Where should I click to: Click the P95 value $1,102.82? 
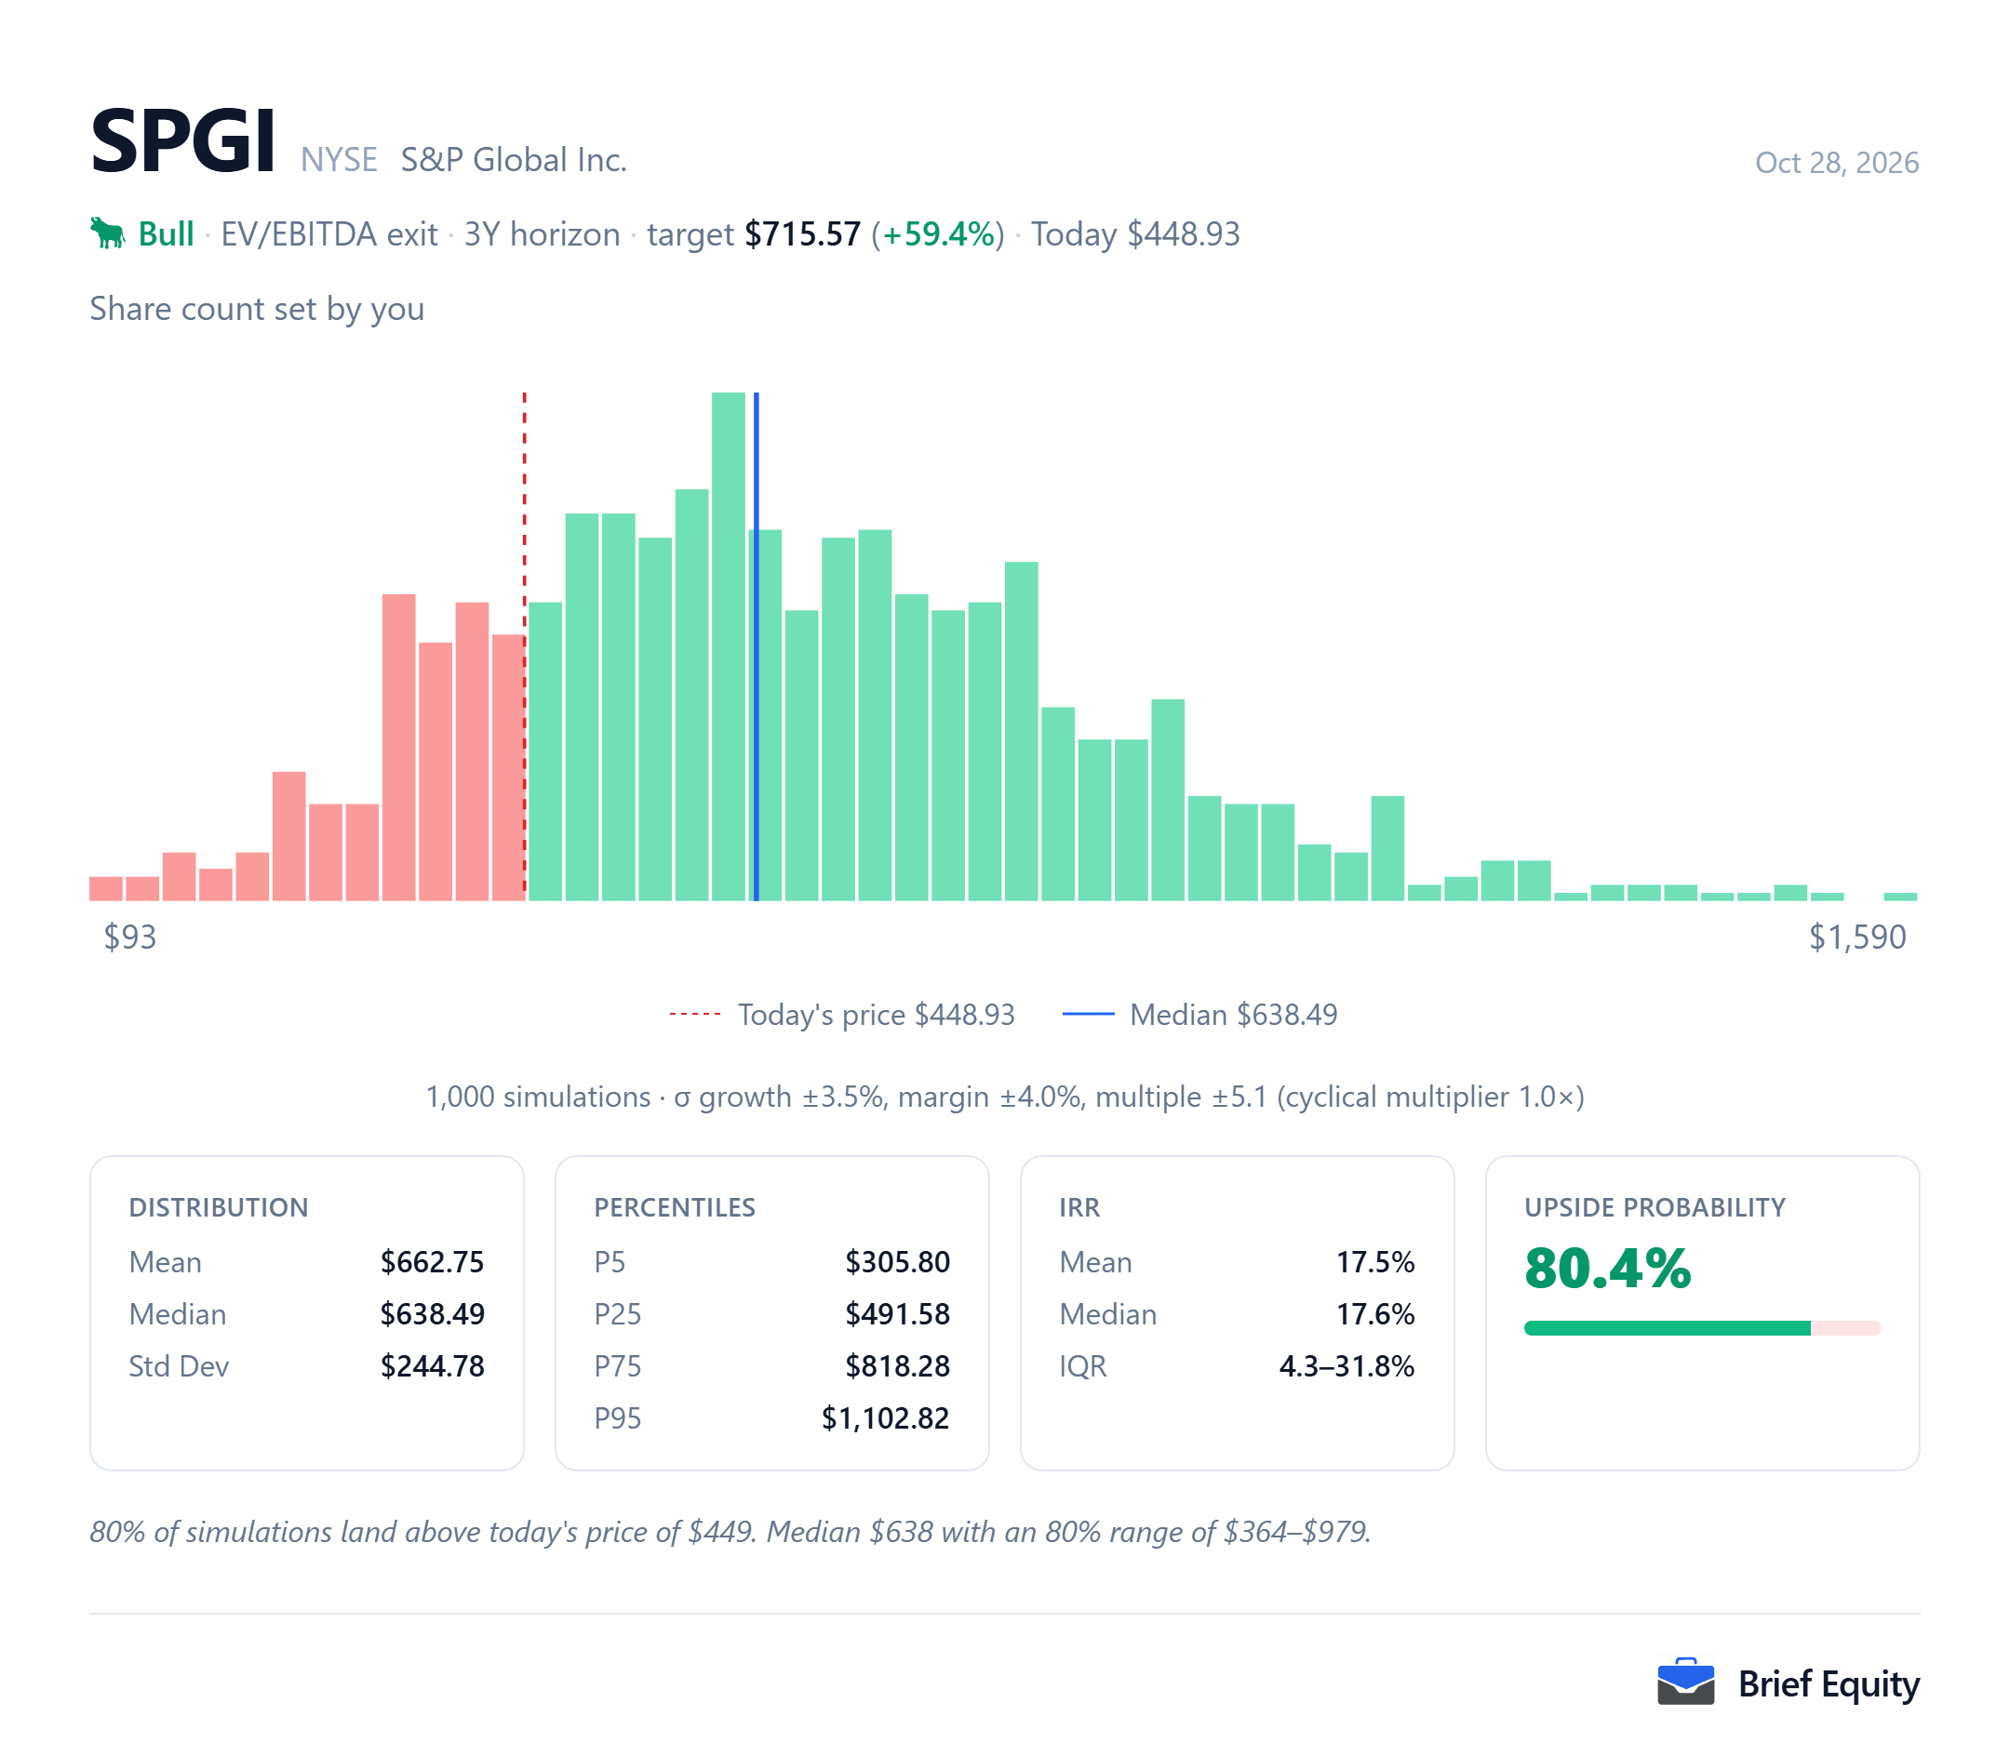(885, 1418)
